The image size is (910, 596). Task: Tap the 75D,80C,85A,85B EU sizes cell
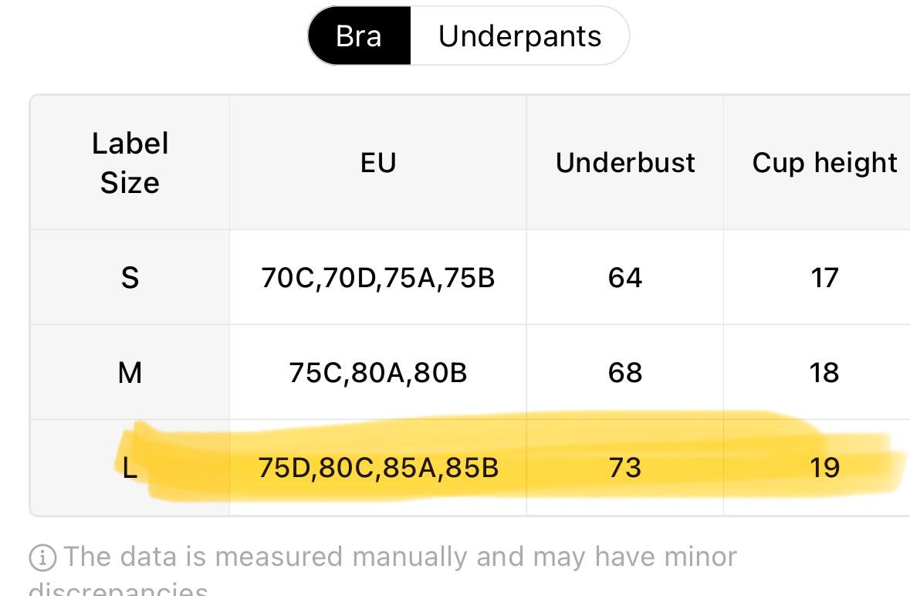click(377, 467)
